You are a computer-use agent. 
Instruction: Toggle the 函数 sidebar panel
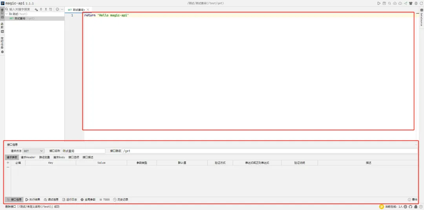click(2, 27)
